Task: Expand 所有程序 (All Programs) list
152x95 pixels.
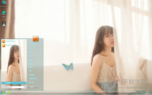Action: [14, 83]
